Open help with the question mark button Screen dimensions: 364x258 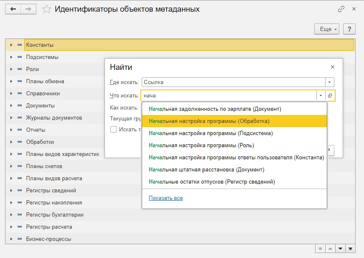pyautogui.click(x=349, y=29)
